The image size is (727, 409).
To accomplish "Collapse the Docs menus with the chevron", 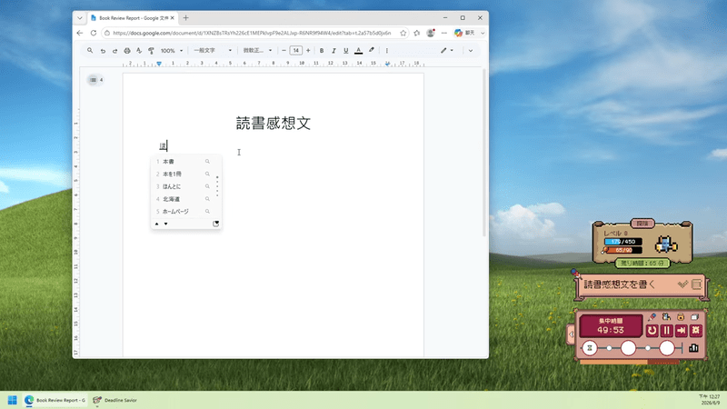I will click(471, 51).
